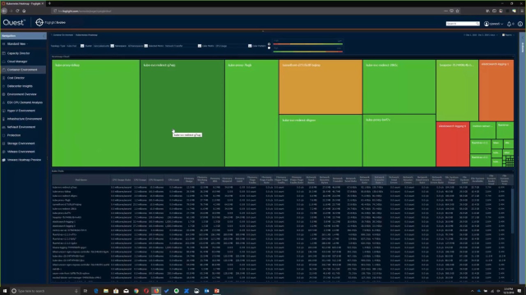Open the user account dropdown
The width and height of the screenshot is (526, 295).
(493, 24)
